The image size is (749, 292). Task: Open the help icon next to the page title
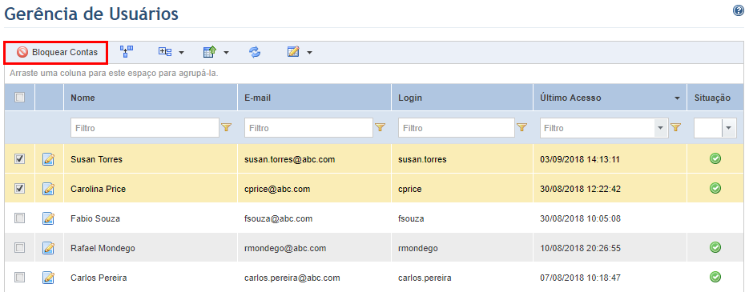[x=739, y=11]
